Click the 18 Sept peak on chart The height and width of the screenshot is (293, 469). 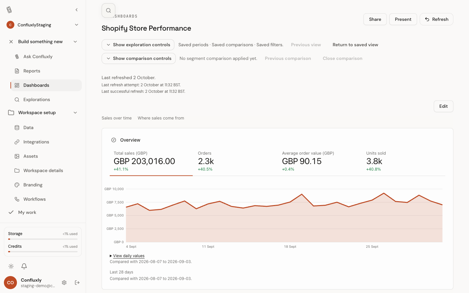click(x=302, y=194)
